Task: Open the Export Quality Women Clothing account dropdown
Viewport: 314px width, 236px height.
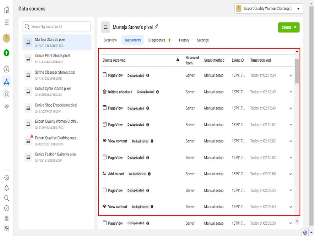Action: [x=268, y=8]
